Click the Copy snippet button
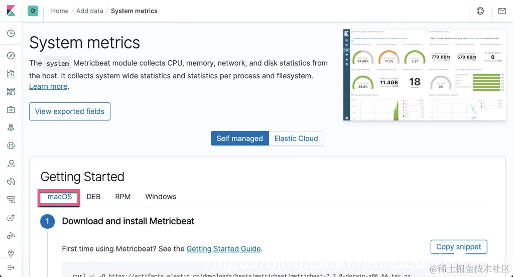This screenshot has height=277, width=513. click(x=458, y=247)
